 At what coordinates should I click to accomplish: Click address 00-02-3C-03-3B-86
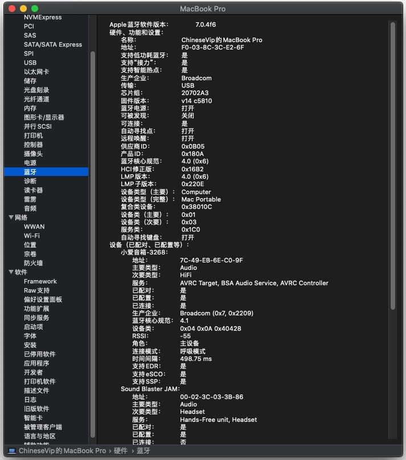click(x=211, y=397)
